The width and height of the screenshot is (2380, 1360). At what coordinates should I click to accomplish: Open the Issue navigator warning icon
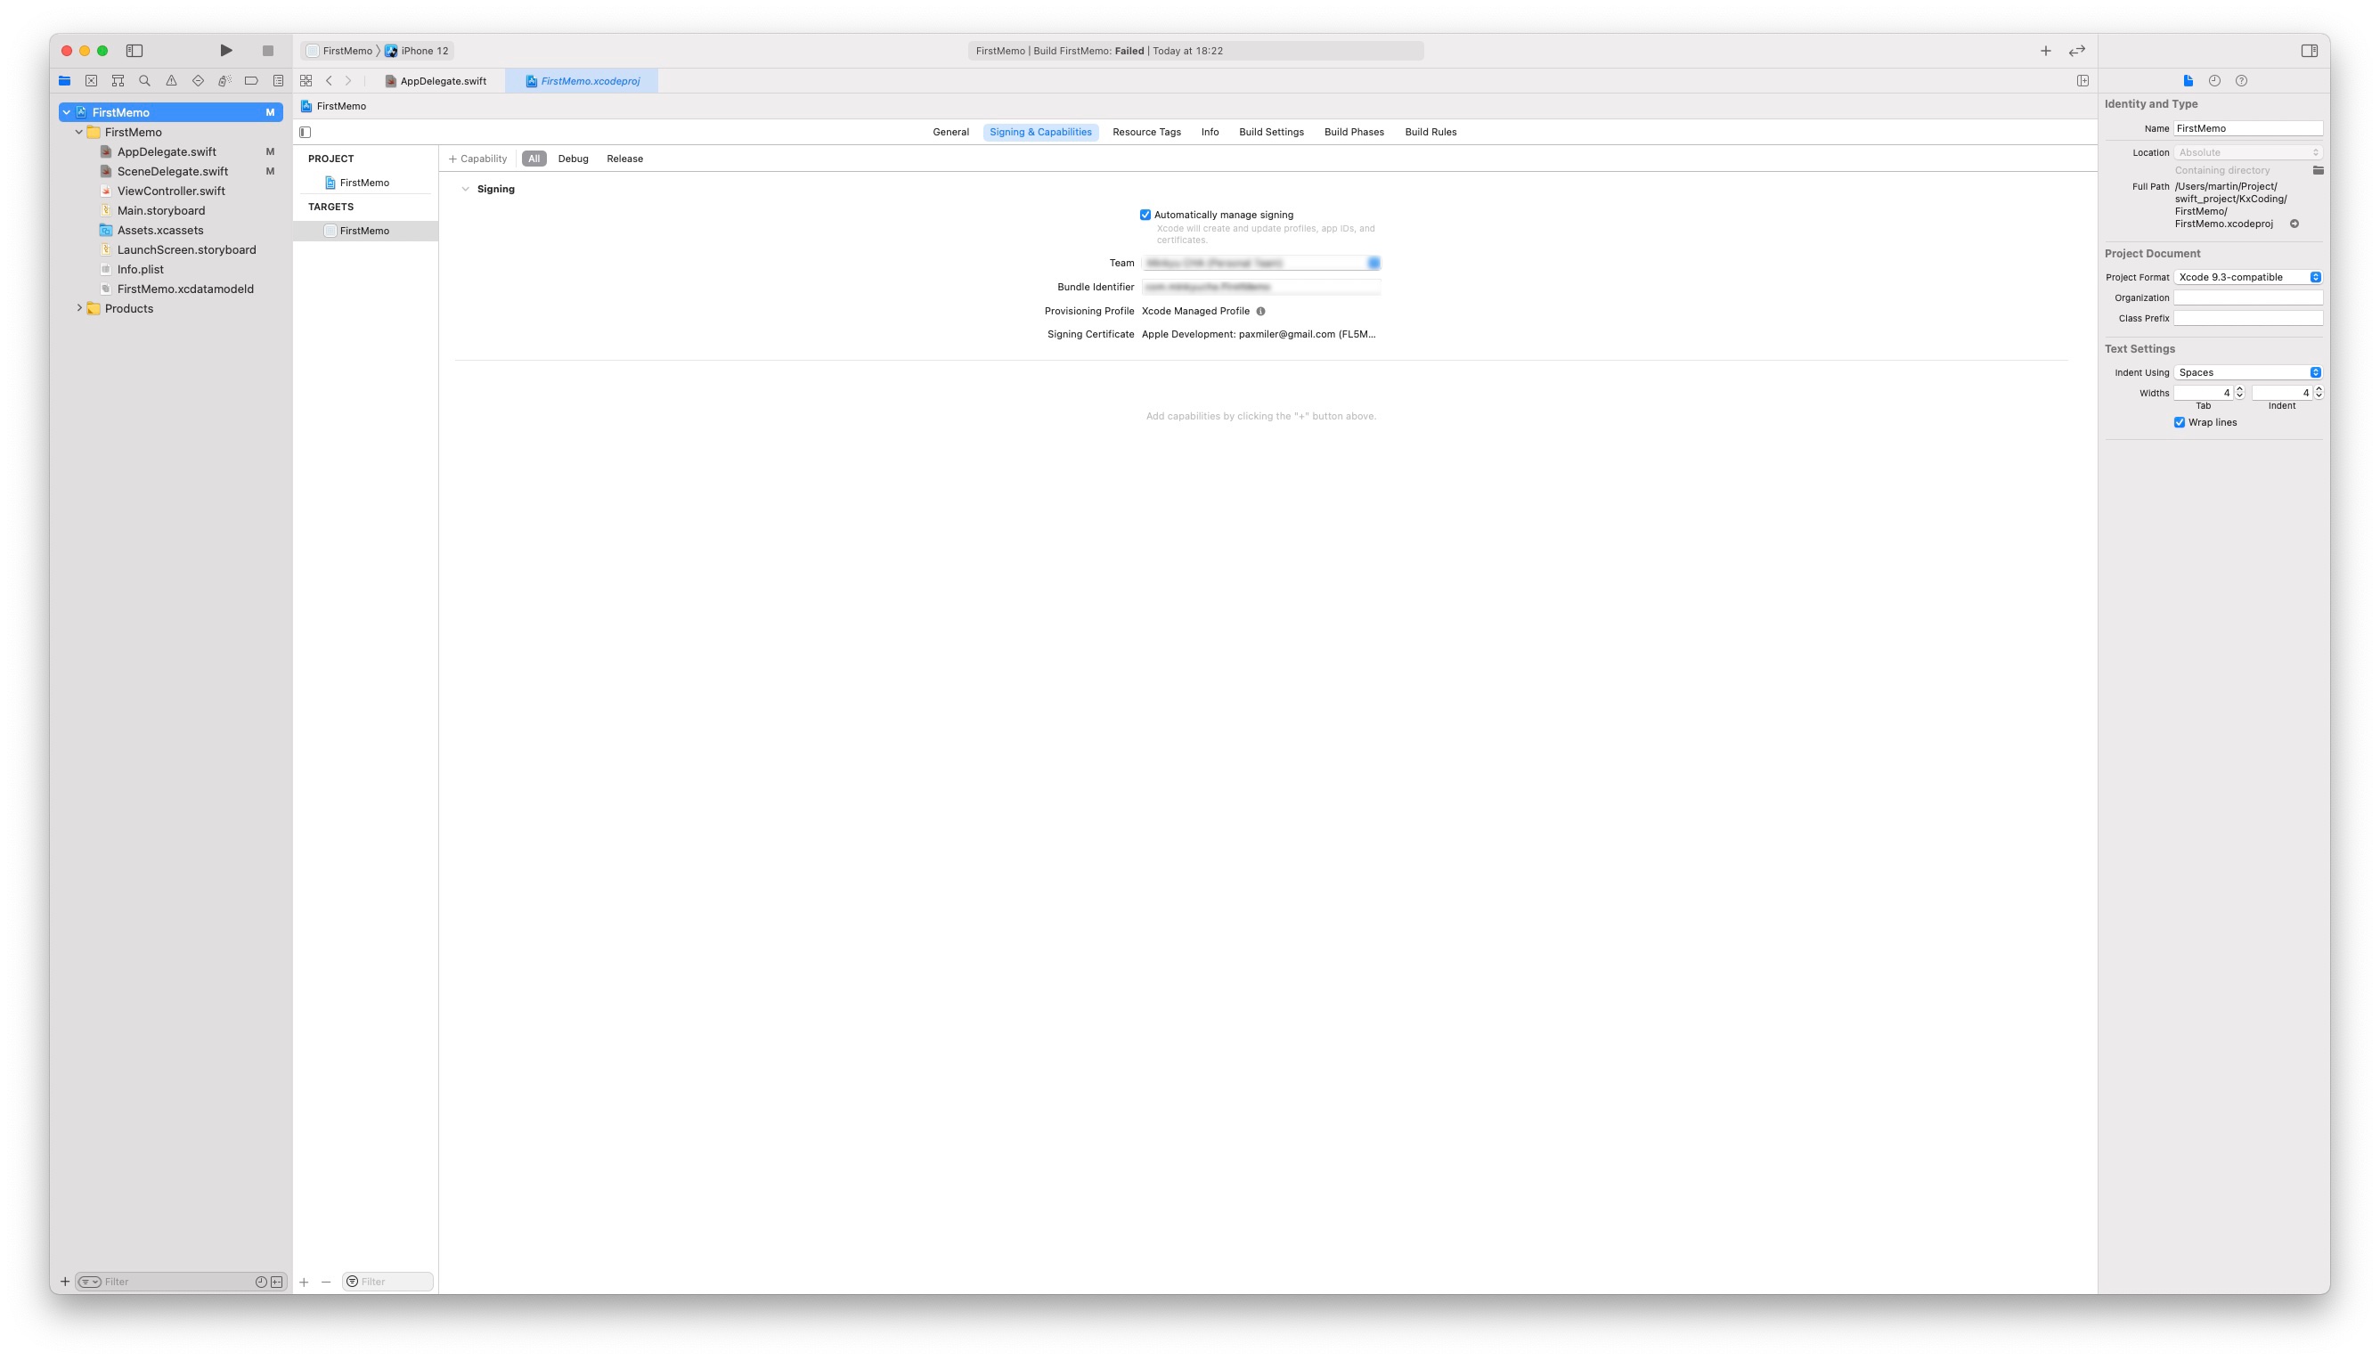click(171, 81)
